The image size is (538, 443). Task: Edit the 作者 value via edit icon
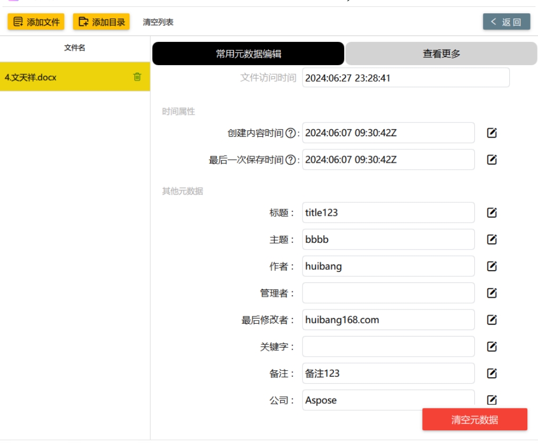(x=492, y=266)
